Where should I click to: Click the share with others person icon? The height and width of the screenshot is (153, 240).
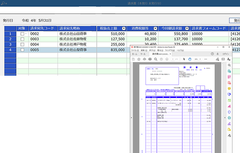229,59
